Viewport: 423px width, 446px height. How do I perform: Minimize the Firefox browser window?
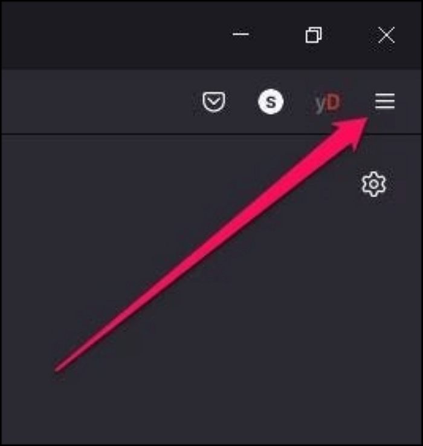pos(241,34)
